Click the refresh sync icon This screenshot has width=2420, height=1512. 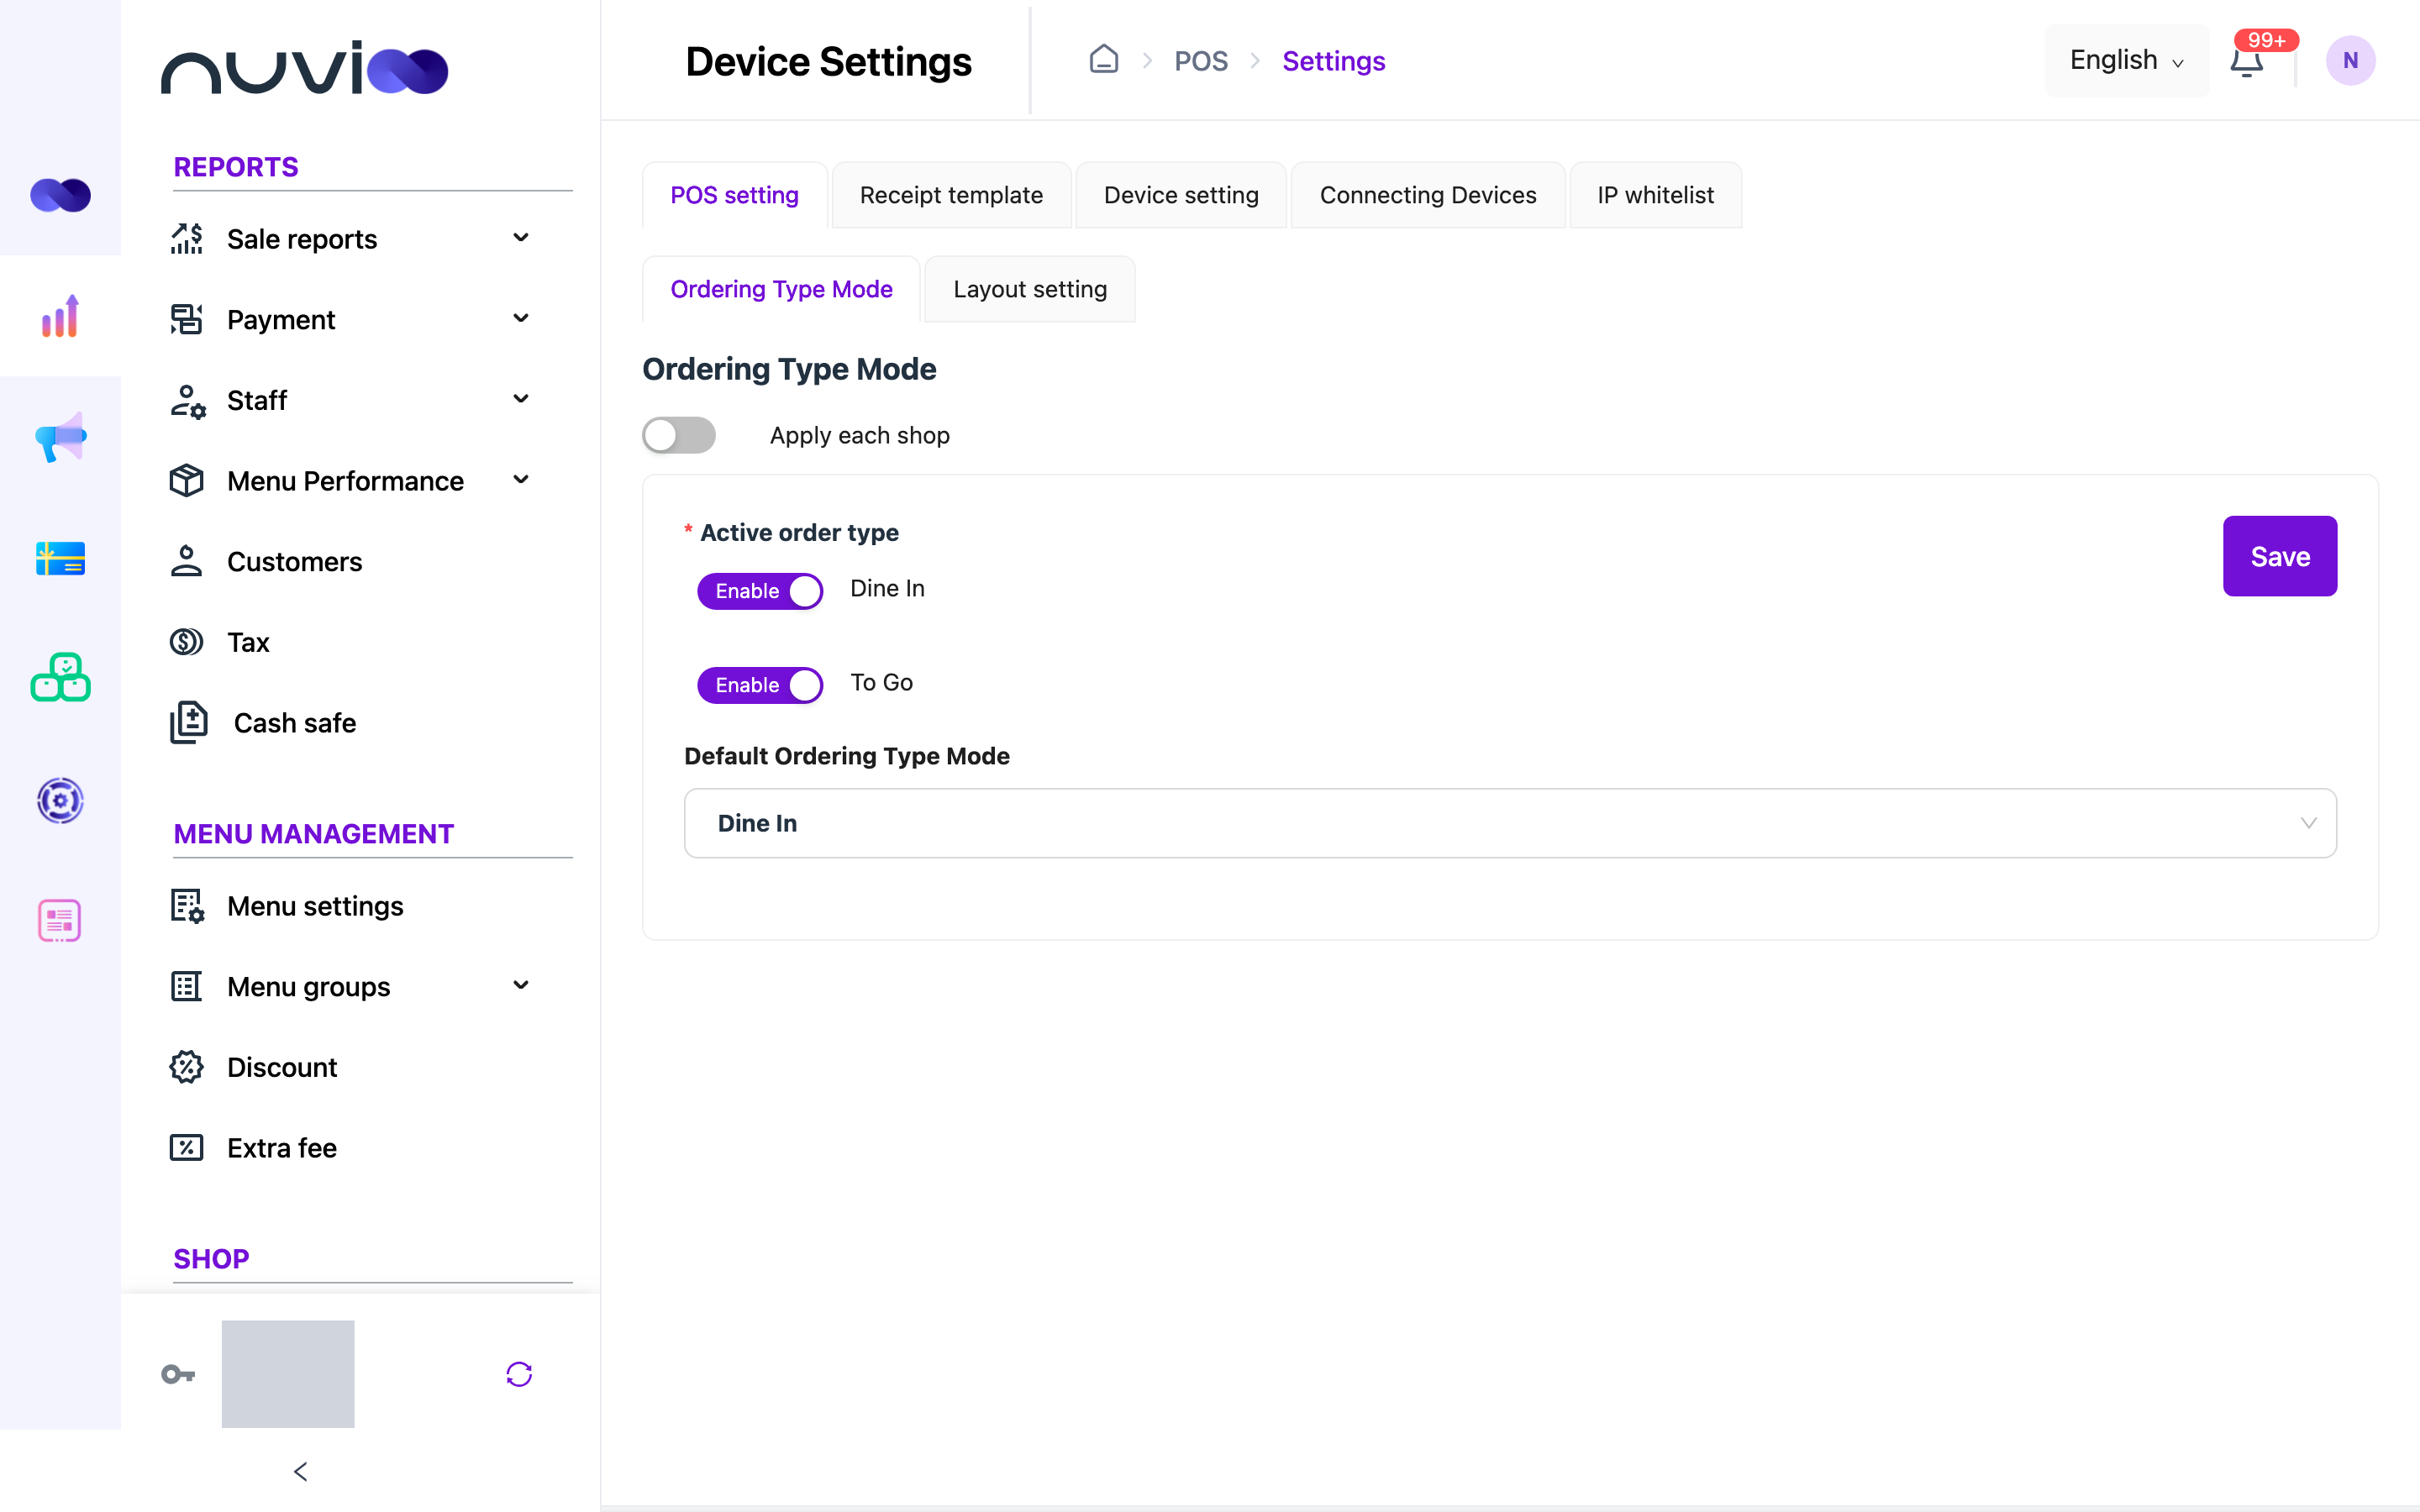[519, 1374]
